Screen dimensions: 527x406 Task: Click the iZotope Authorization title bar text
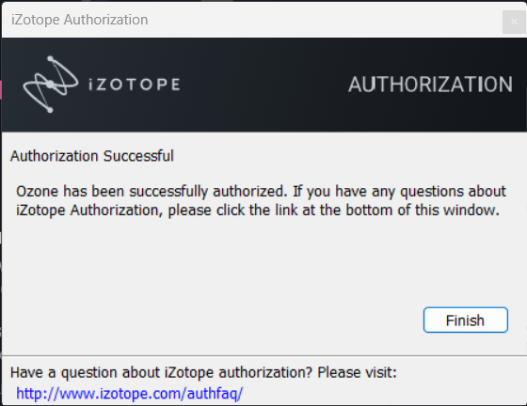click(x=80, y=20)
